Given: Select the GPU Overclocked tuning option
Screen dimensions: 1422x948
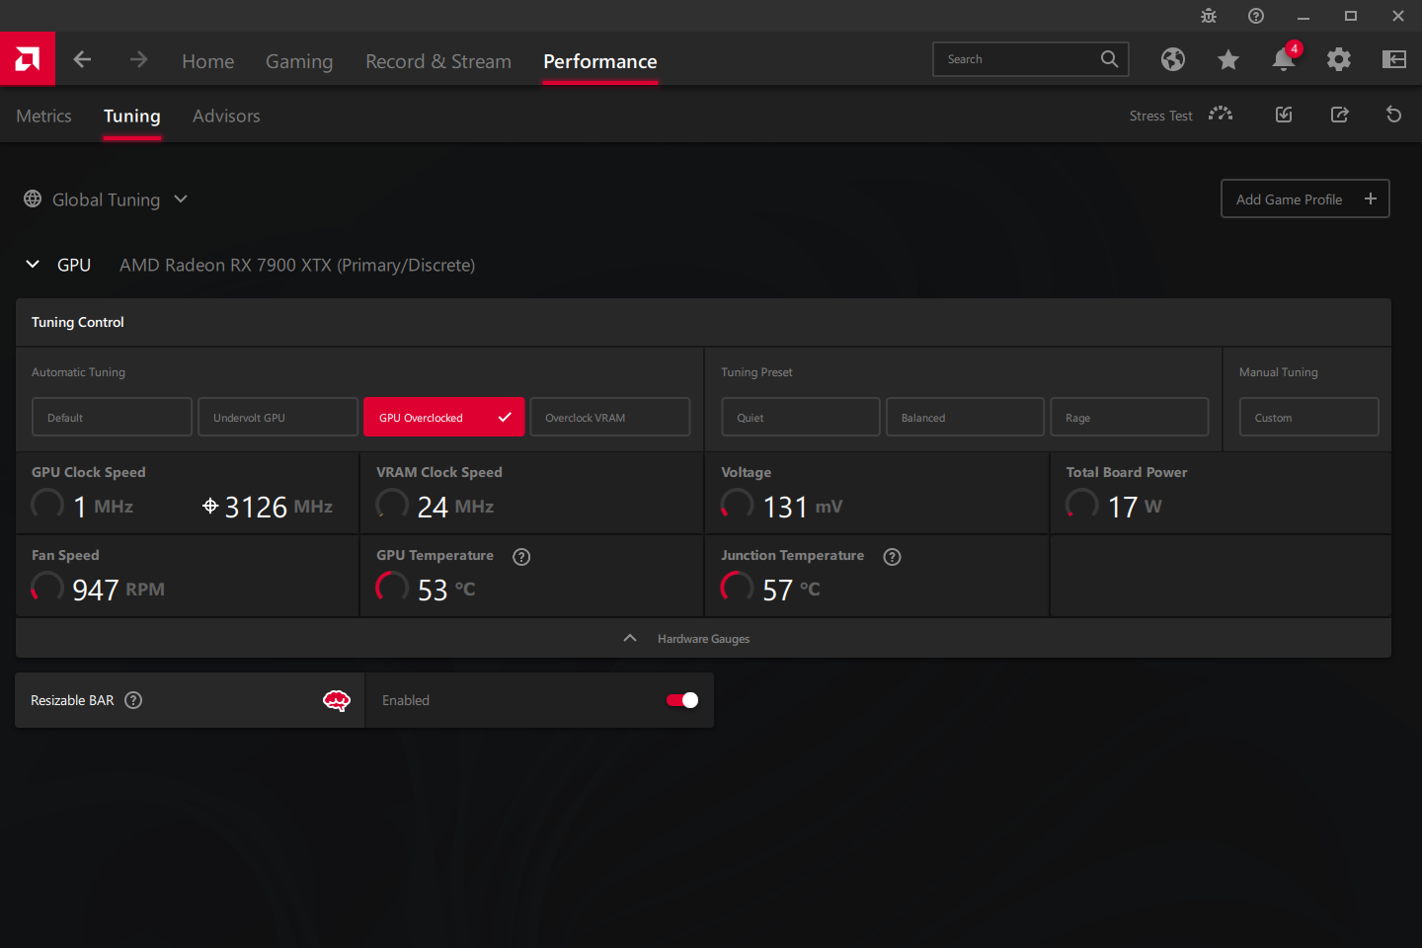Looking at the screenshot, I should tap(443, 417).
